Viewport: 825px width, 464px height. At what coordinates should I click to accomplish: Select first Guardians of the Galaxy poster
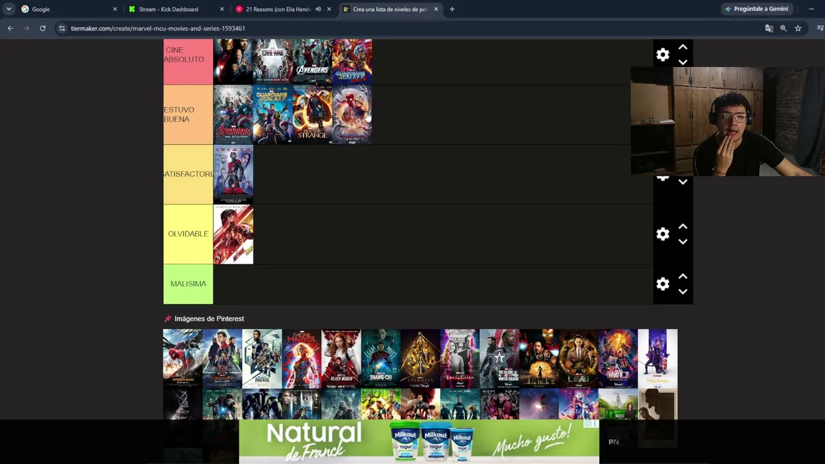point(273,115)
